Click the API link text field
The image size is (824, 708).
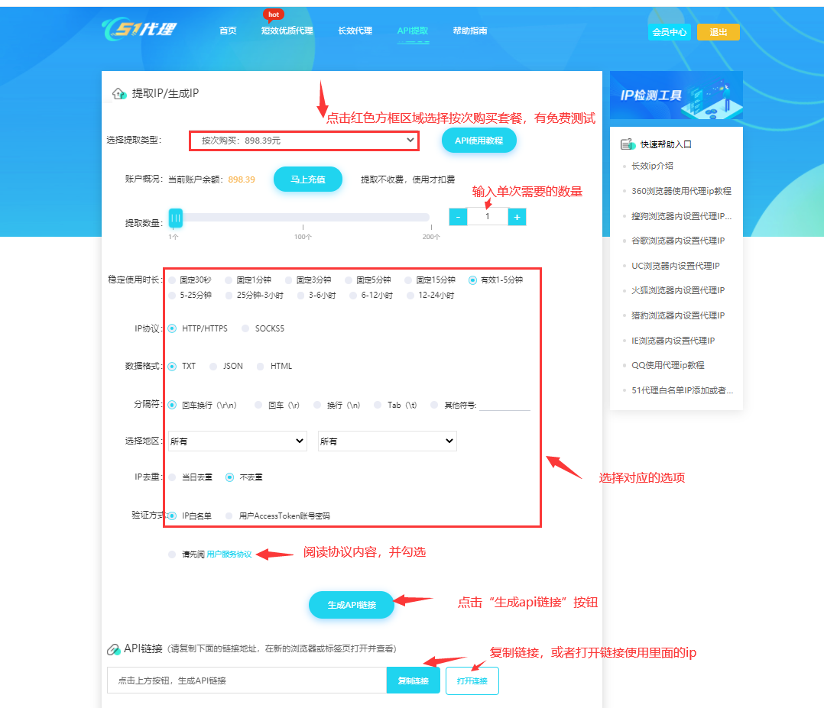coord(247,681)
